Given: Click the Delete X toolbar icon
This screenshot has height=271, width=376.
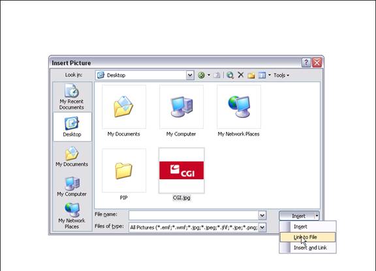Looking at the screenshot, I should 240,75.
